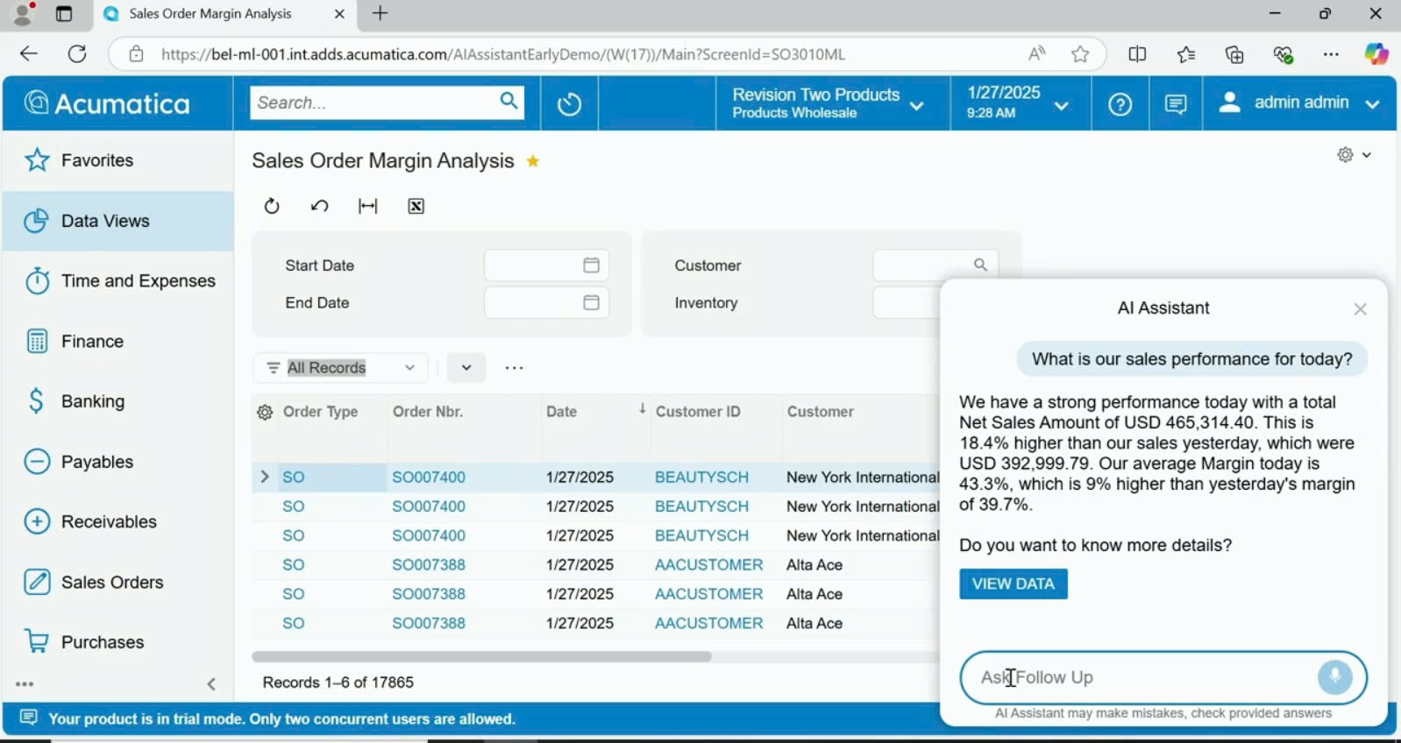The height and width of the screenshot is (743, 1401).
Task: Open the Start Date calendar picker
Action: point(592,265)
